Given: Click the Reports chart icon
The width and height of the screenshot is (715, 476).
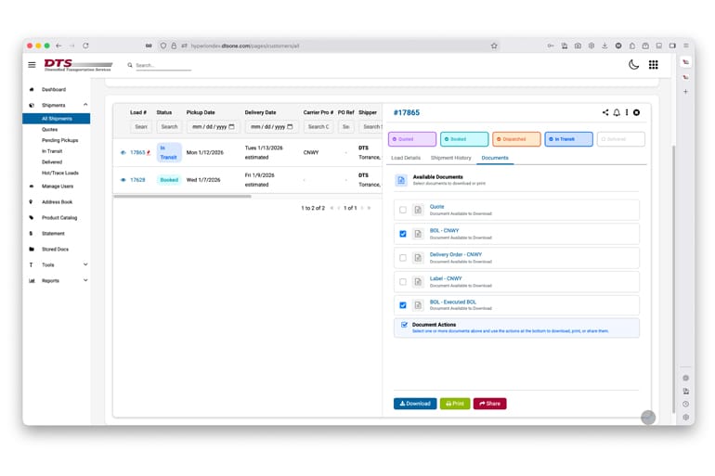Looking at the screenshot, I should coord(32,280).
